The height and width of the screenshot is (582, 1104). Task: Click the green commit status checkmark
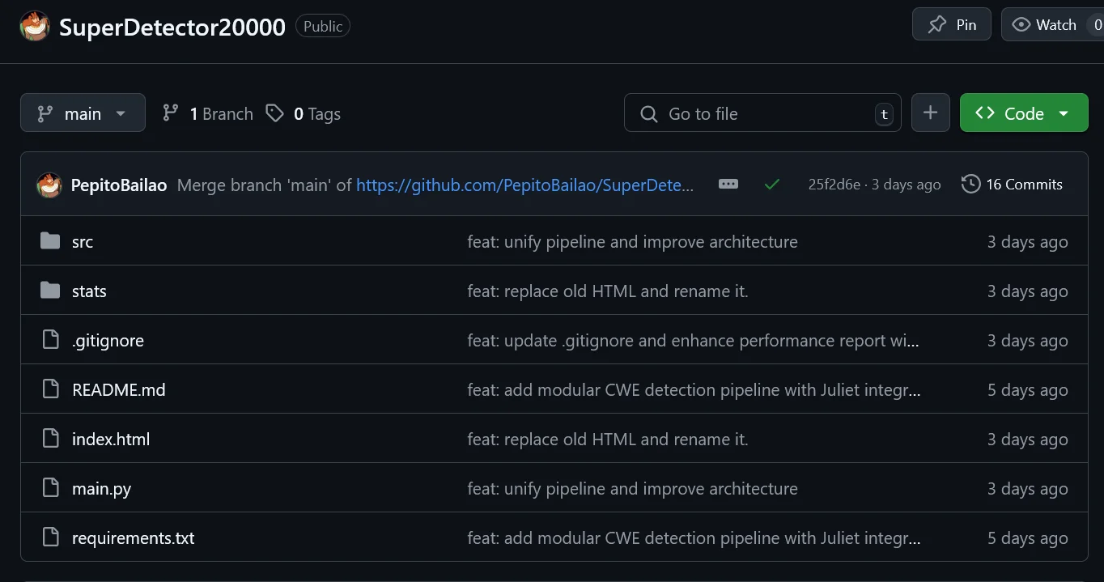click(772, 185)
